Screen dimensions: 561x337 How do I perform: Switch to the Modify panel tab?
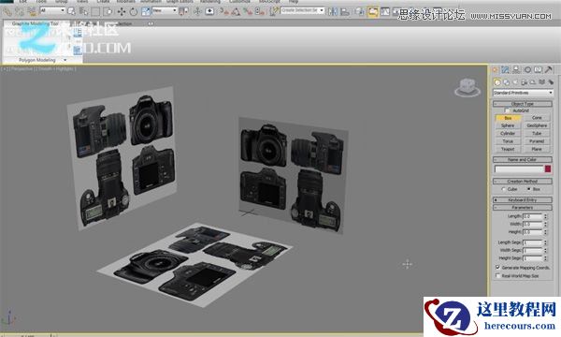coord(505,69)
